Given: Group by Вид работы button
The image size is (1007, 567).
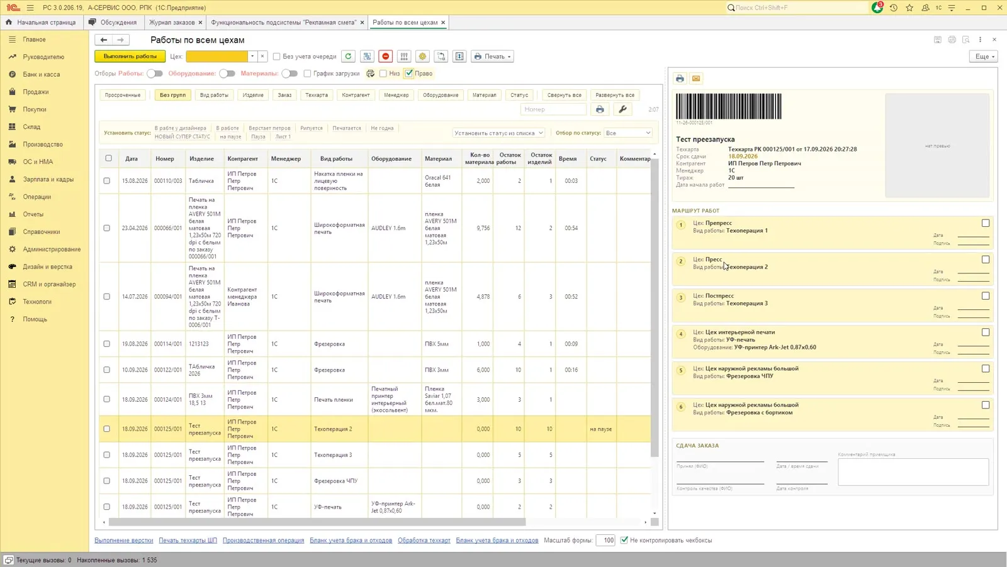Looking at the screenshot, I should coord(214,95).
